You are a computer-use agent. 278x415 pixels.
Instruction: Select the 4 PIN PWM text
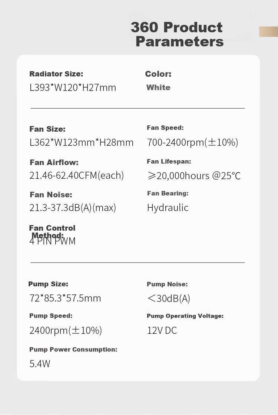(52, 241)
